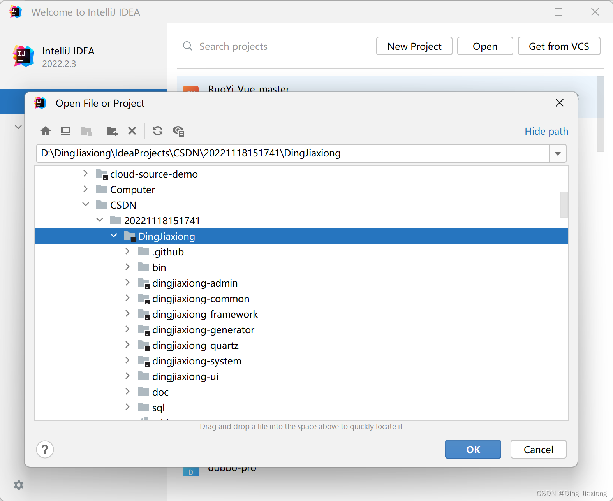Select the project directory toolbar icon
The width and height of the screenshot is (613, 501).
(x=86, y=131)
